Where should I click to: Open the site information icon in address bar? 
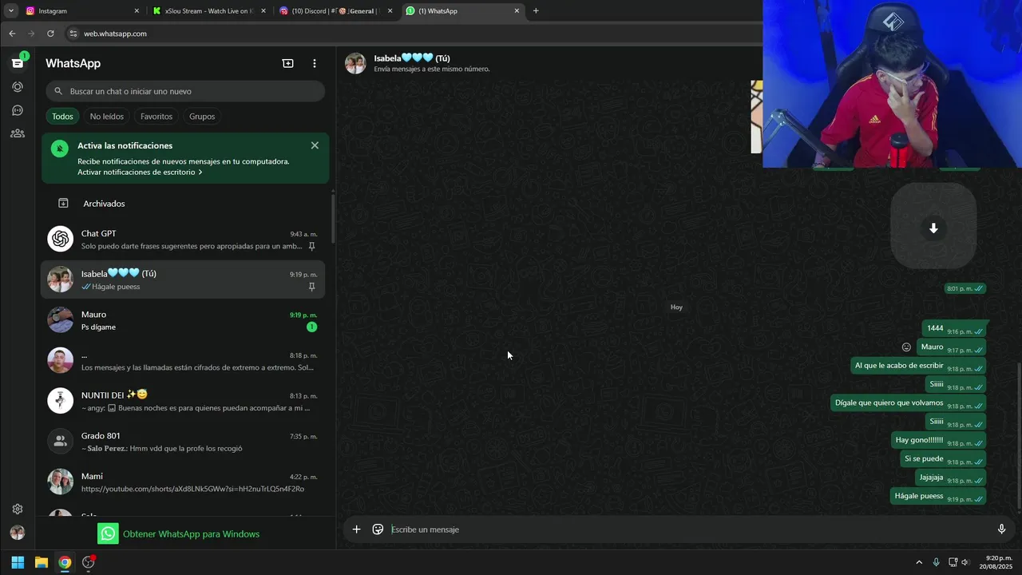coord(73,34)
